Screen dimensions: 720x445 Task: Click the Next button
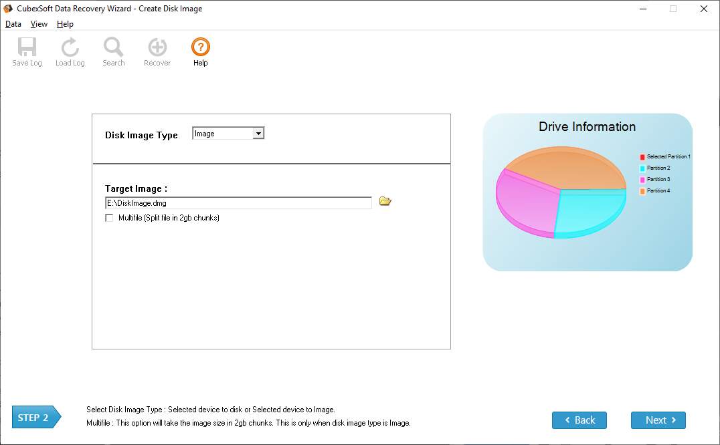point(658,420)
